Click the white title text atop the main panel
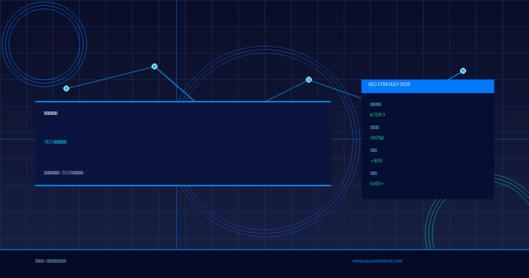The width and height of the screenshot is (529, 278). coord(51,113)
